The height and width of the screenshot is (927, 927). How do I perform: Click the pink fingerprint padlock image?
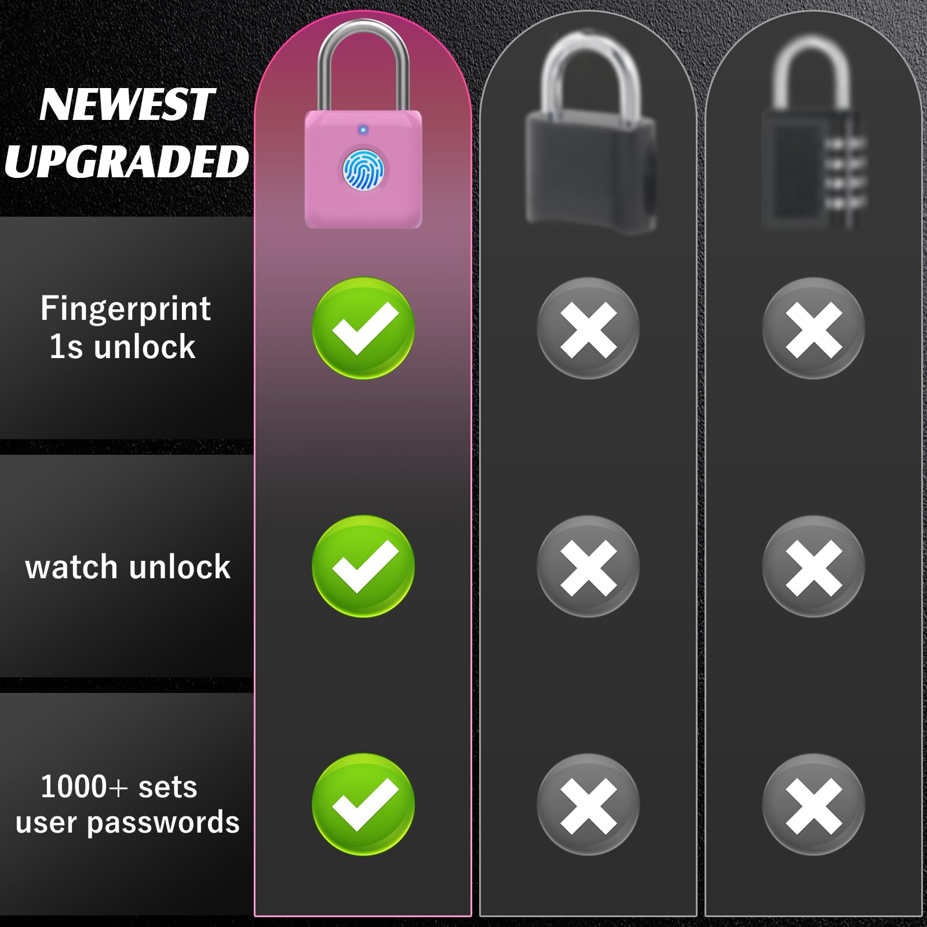(x=363, y=124)
